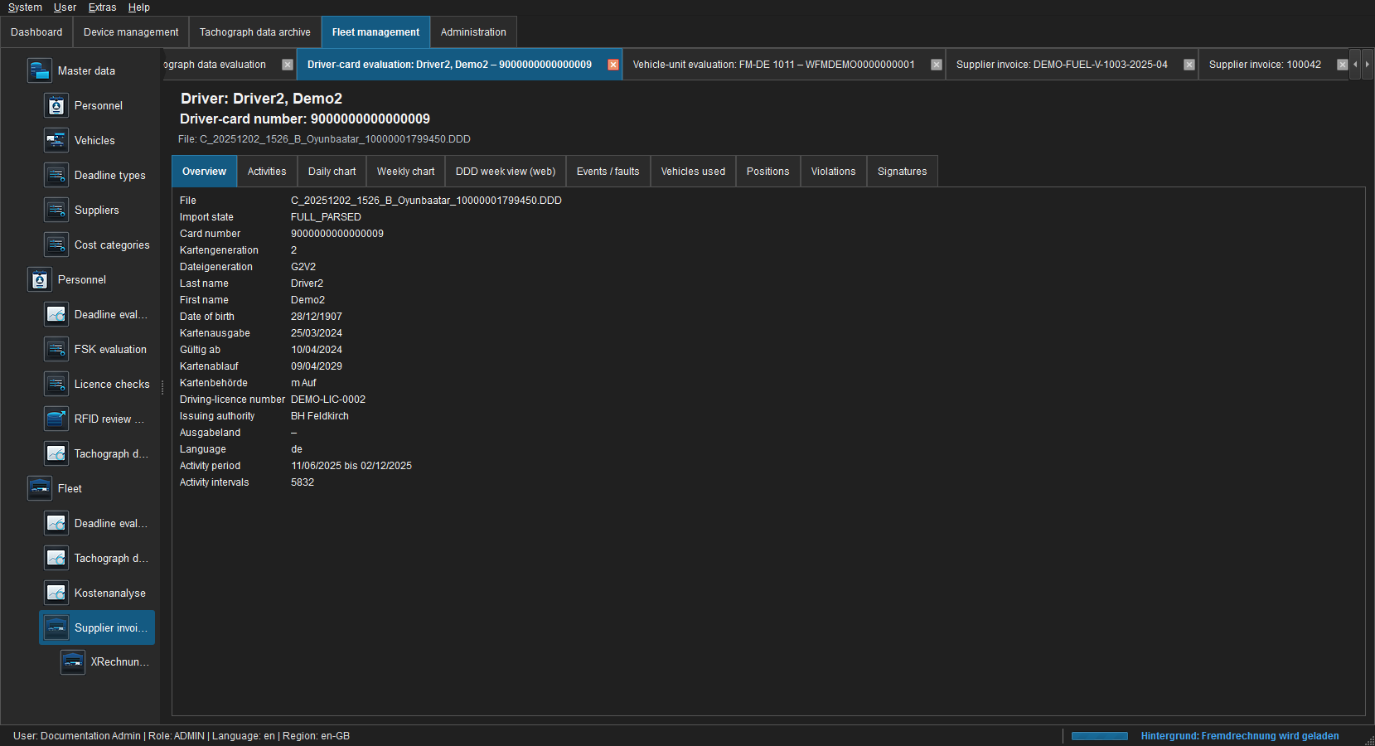The width and height of the screenshot is (1375, 746).
Task: Open the Violations tab
Action: (x=833, y=172)
